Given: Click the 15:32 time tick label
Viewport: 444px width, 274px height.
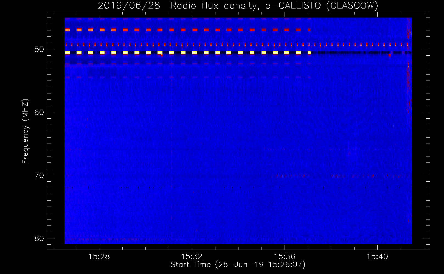Looking at the screenshot, I should pos(192,256).
